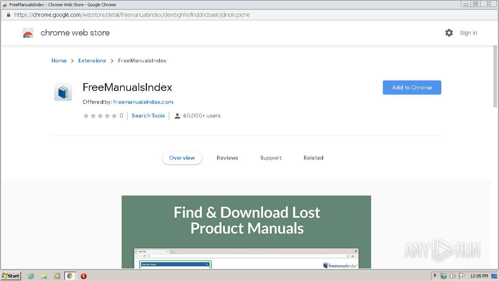Click the Sign in link
Viewport: 499px width, 281px height.
coord(468,33)
